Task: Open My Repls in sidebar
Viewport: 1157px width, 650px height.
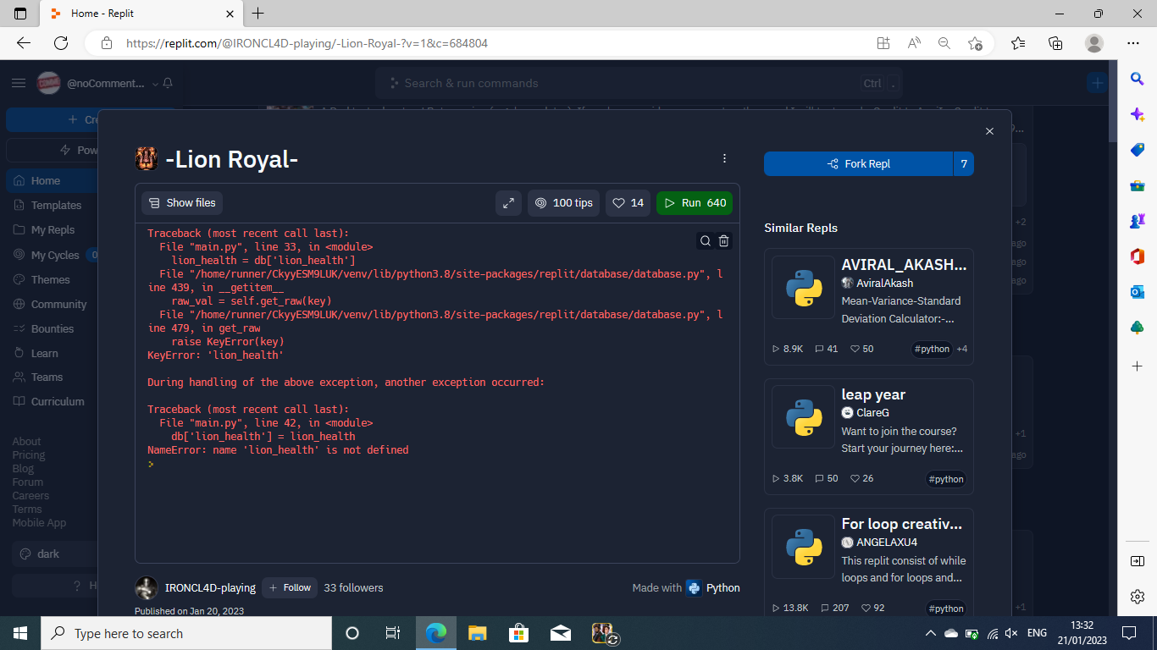Action: 53,229
